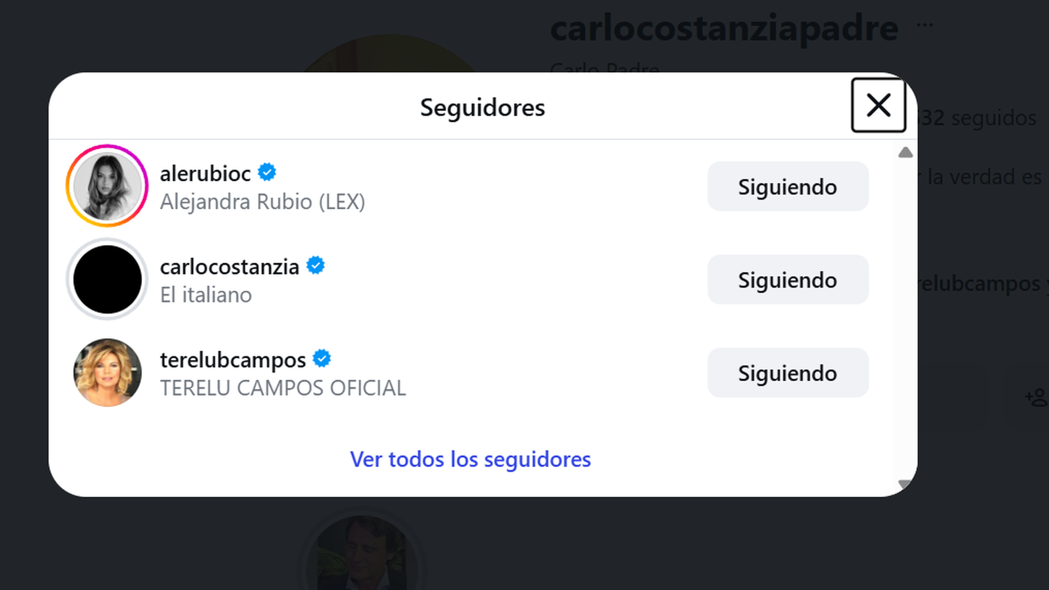Viewport: 1049px width, 590px height.
Task: Click carlocostanzia's black profile picture
Action: (x=107, y=279)
